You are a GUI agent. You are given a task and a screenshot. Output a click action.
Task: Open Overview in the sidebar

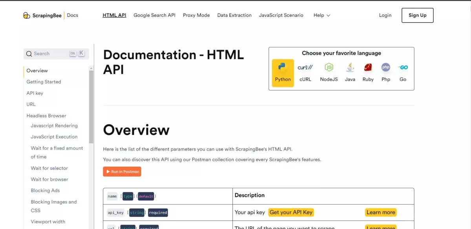[x=37, y=71]
